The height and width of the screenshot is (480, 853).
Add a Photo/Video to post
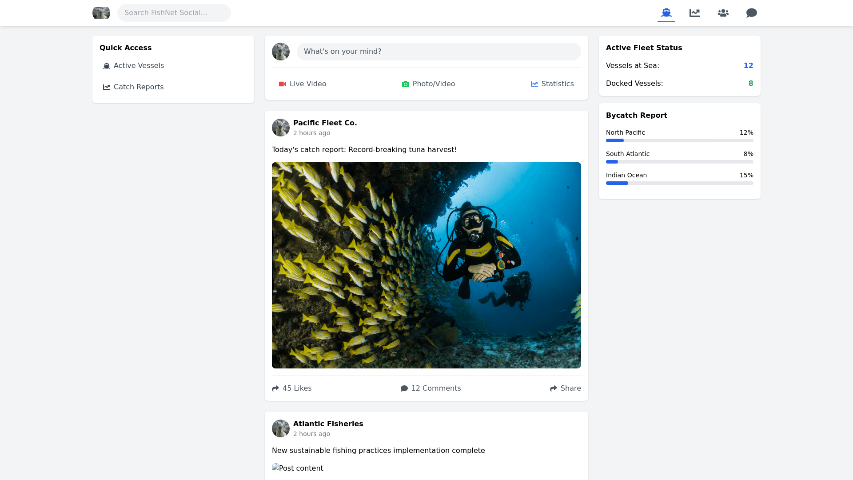click(x=428, y=84)
